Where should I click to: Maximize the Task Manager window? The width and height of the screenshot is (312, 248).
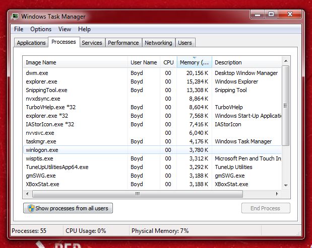point(271,15)
